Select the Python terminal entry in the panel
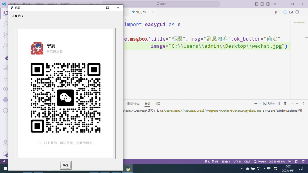Screen dimensions: 308x173 tap(269, 104)
